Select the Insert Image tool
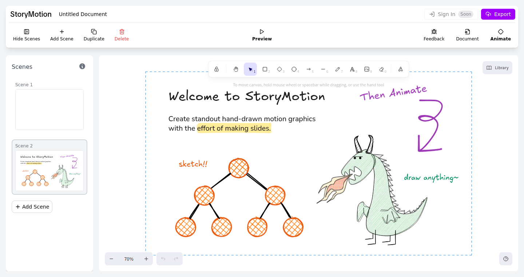Image resolution: width=524 pixels, height=277 pixels. [367, 69]
